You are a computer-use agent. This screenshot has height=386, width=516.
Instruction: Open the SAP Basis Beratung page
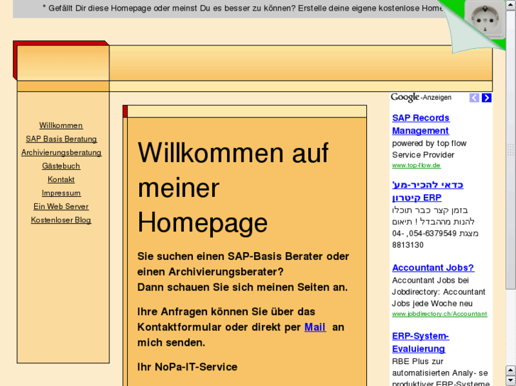[61, 139]
